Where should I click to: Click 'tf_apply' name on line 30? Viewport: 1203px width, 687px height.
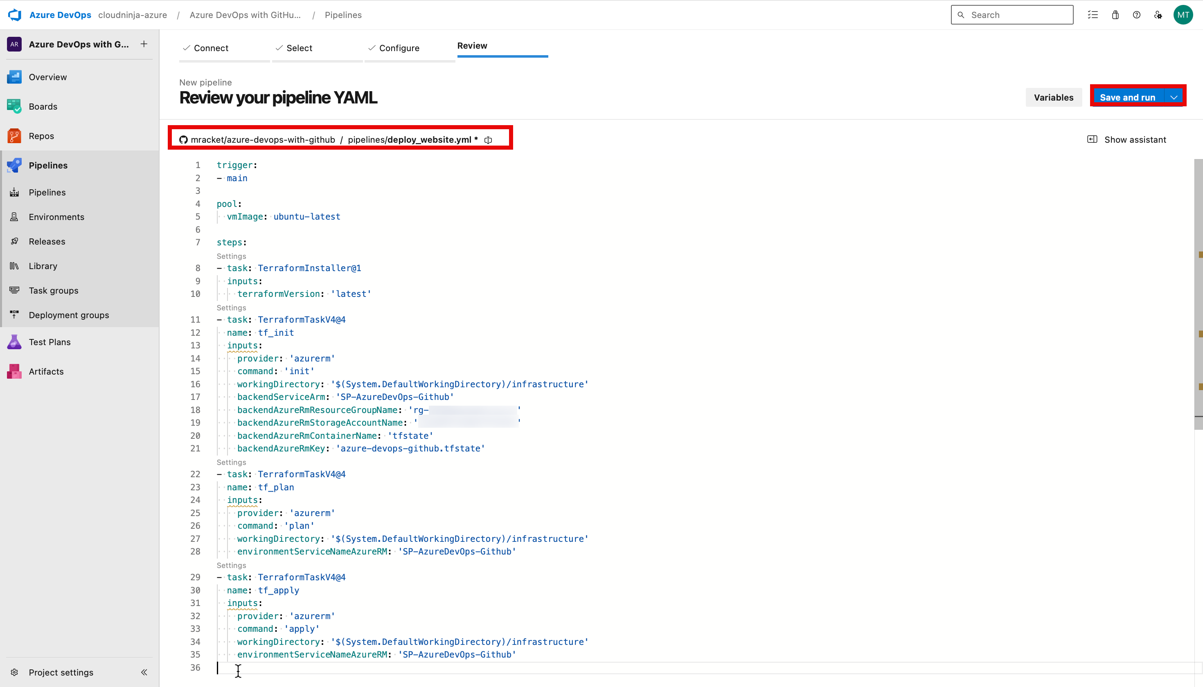(x=279, y=590)
